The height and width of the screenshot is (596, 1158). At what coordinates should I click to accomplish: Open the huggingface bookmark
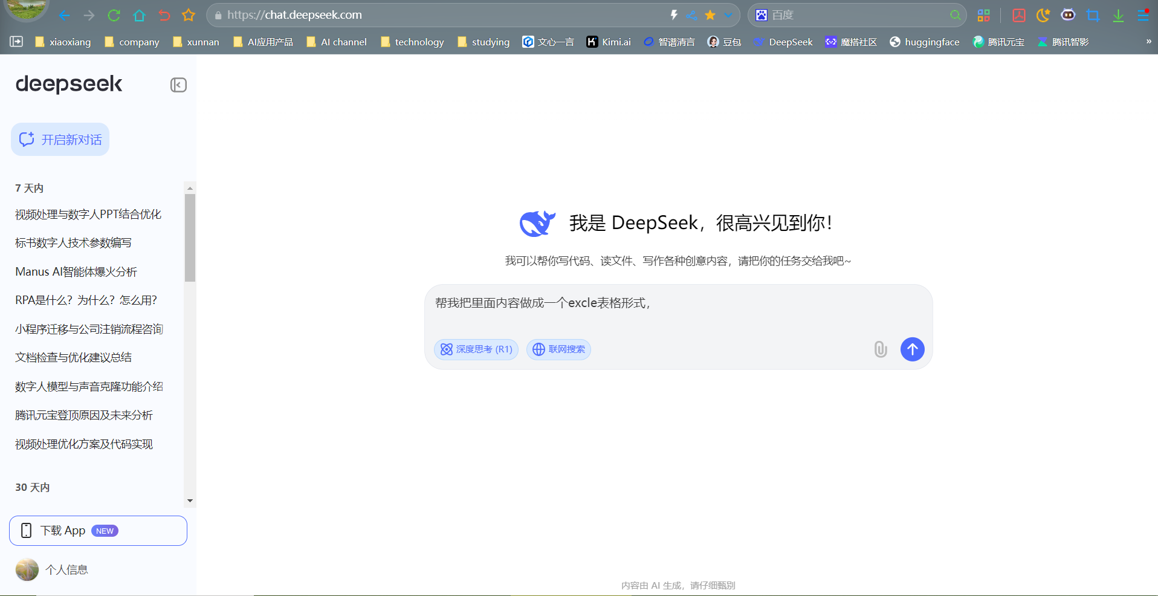(925, 42)
